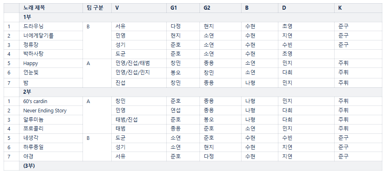Select the G2 column header

click(x=207, y=8)
